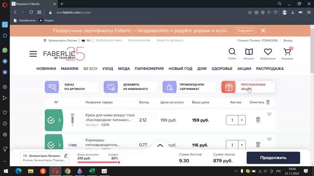This screenshot has width=314, height=176.
Task: Edit pickup point with pencil icon
Action: (x=66, y=155)
